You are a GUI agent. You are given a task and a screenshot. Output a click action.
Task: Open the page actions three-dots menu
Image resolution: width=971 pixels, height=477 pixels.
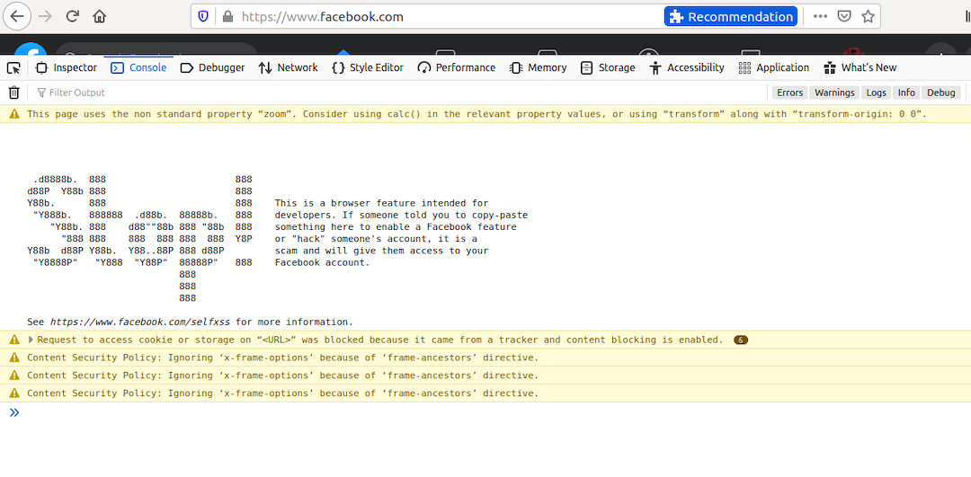point(820,17)
